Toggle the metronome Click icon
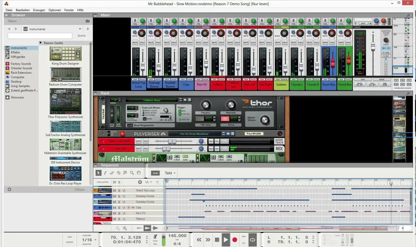This screenshot has height=247, width=416. point(155,237)
